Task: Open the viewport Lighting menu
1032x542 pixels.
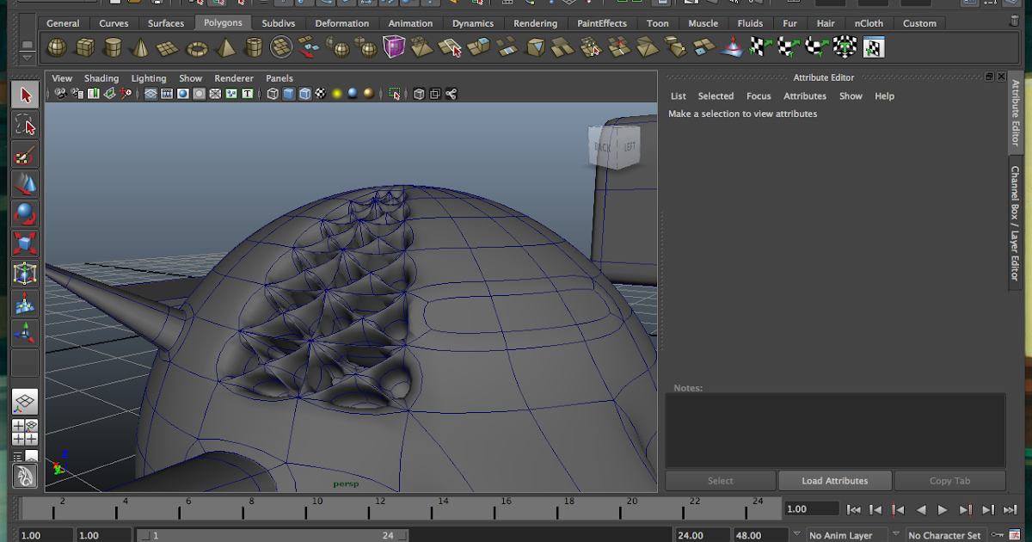Action: [149, 78]
